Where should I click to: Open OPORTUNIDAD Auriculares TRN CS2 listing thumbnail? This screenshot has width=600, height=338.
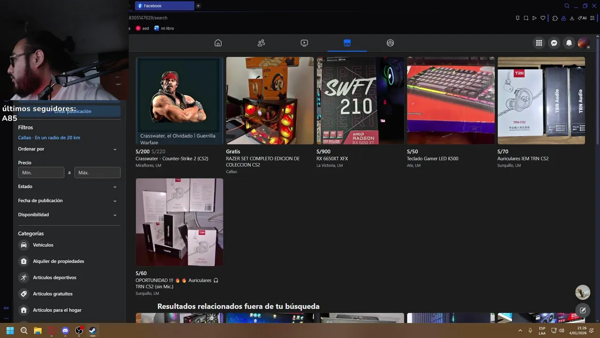[x=180, y=222]
